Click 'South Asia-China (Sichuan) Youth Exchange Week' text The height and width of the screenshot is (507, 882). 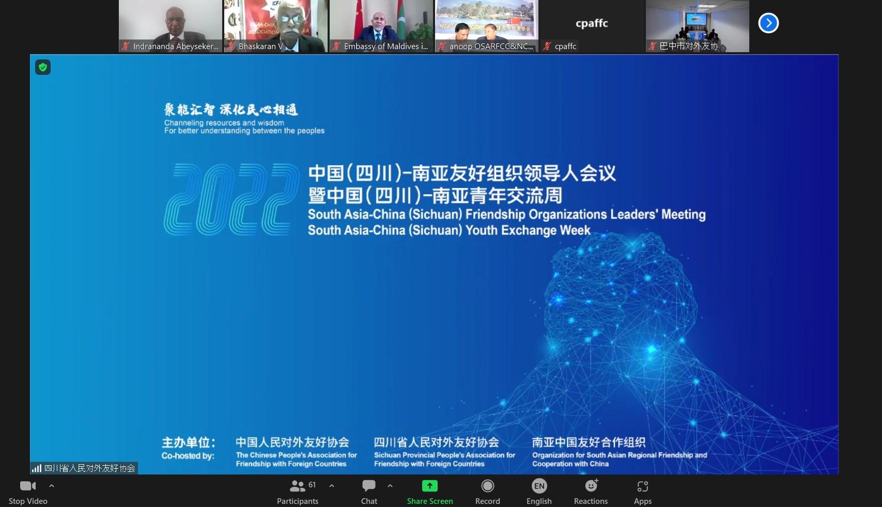pos(449,230)
